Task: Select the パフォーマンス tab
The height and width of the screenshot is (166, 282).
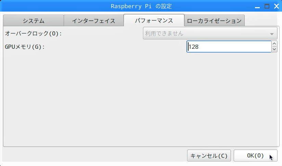Action: pos(154,20)
